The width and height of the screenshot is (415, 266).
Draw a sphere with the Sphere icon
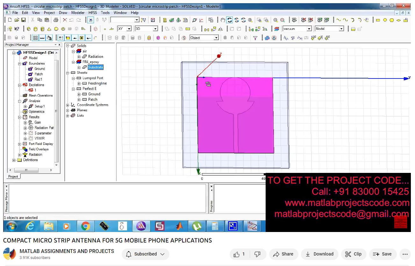coord(56,29)
